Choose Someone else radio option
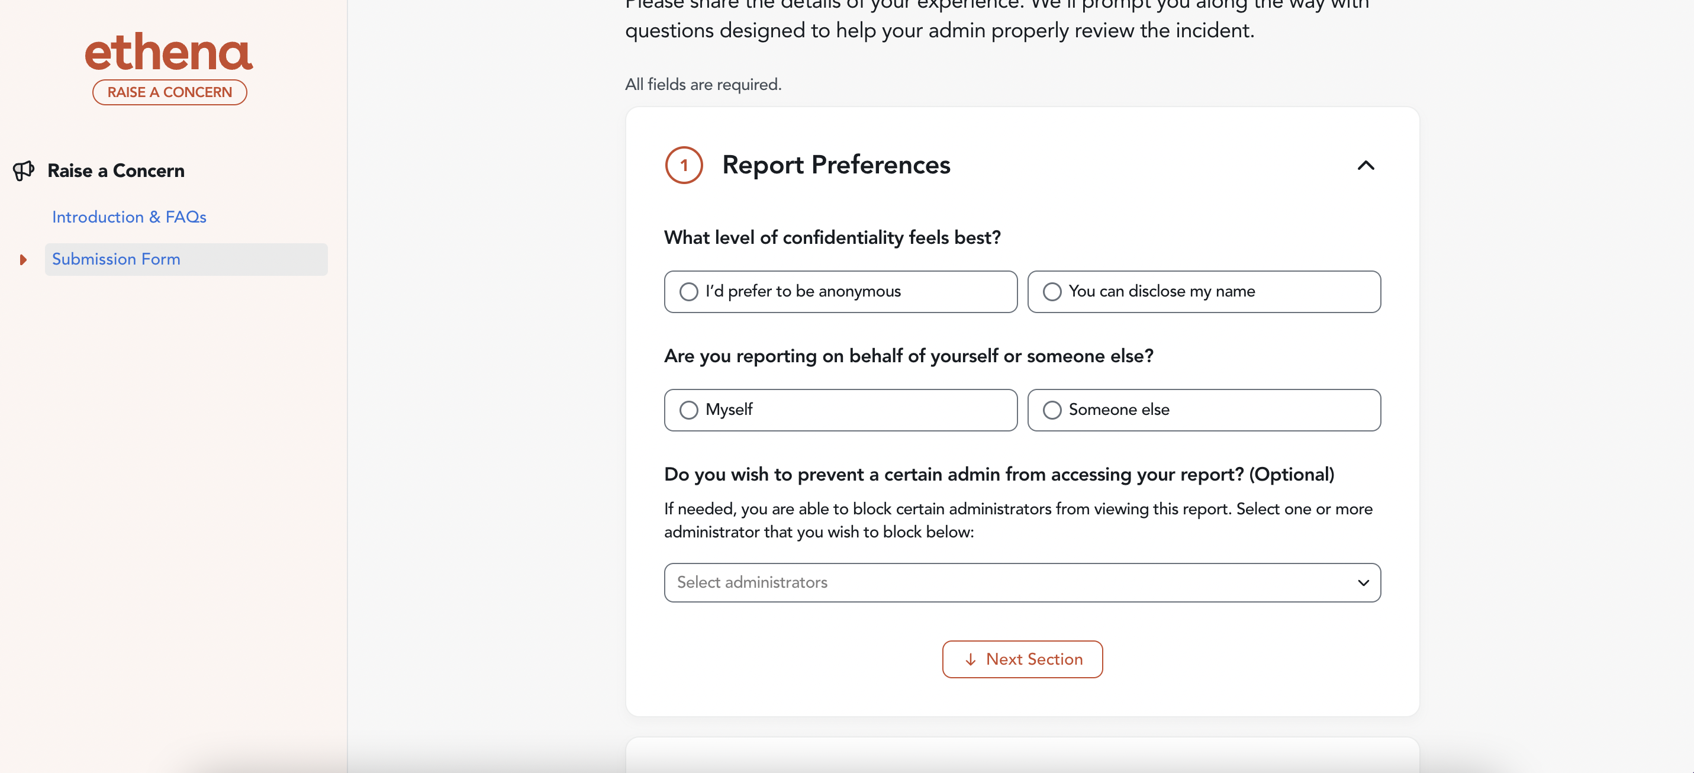 (x=1203, y=410)
